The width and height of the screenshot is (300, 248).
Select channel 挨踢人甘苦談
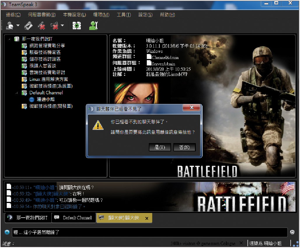(43, 66)
